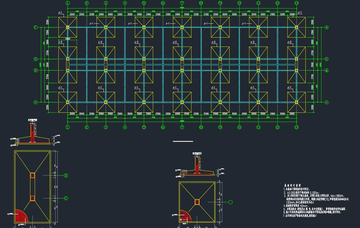This screenshot has height=228, width=360.
Task: Select the white title underline below the plan
Action: click(x=183, y=141)
